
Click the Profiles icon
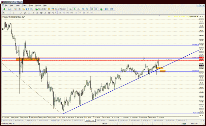coord(9,9)
